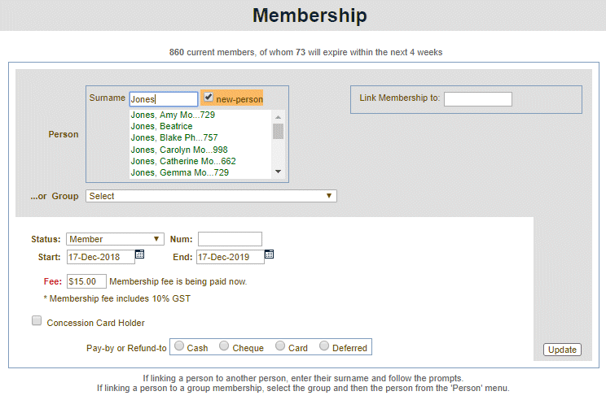Image resolution: width=606 pixels, height=400 pixels.
Task: Choose Card as payment method
Action: (280, 346)
